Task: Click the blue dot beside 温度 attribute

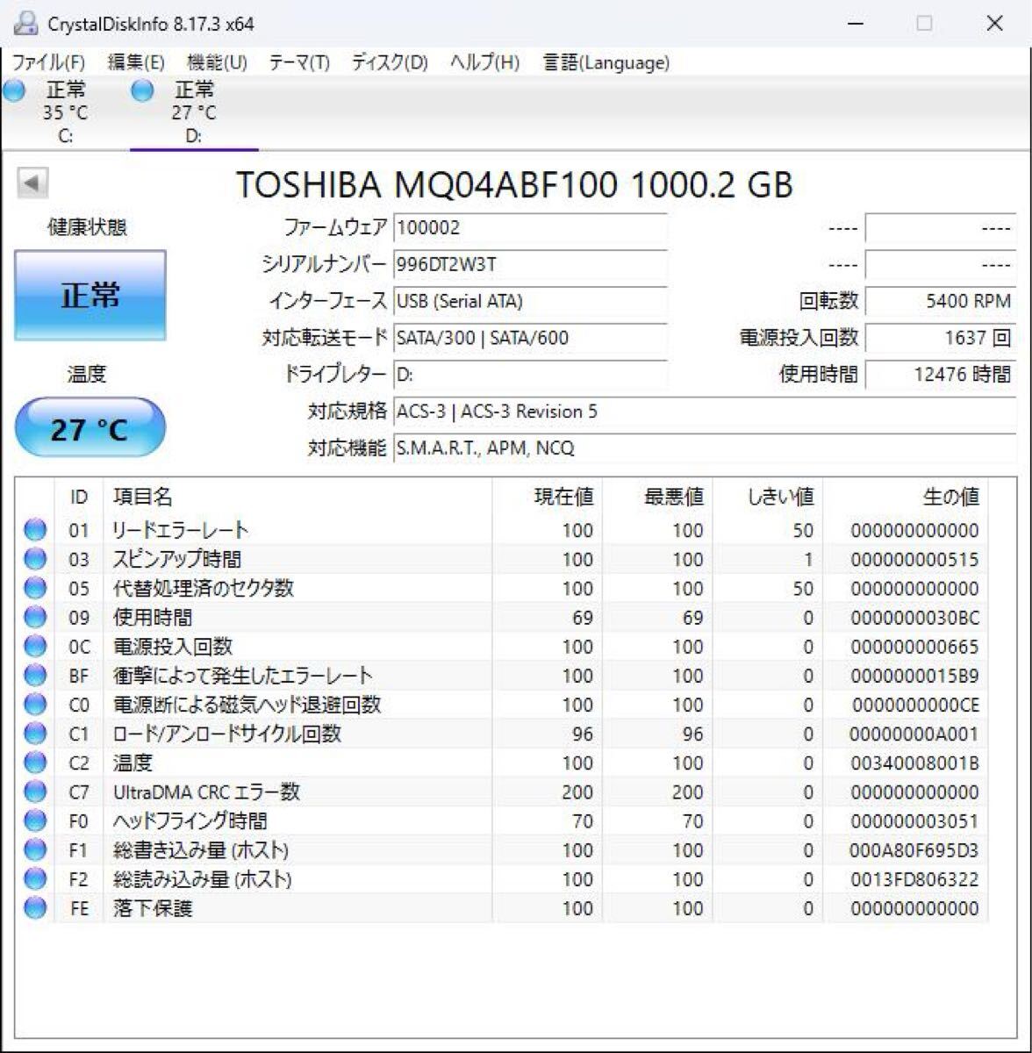Action: coord(34,763)
